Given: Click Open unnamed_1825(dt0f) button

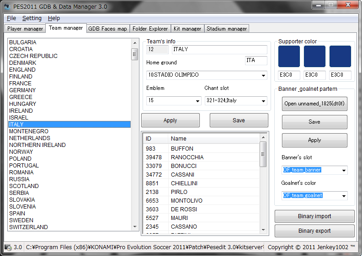Looking at the screenshot, I should (314, 104).
